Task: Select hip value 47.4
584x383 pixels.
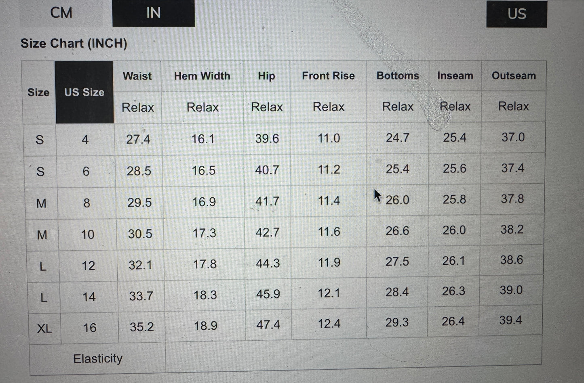Action: pos(268,324)
